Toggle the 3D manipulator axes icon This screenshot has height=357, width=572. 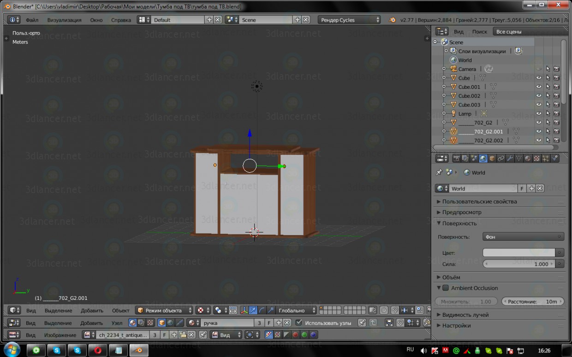[244, 310]
